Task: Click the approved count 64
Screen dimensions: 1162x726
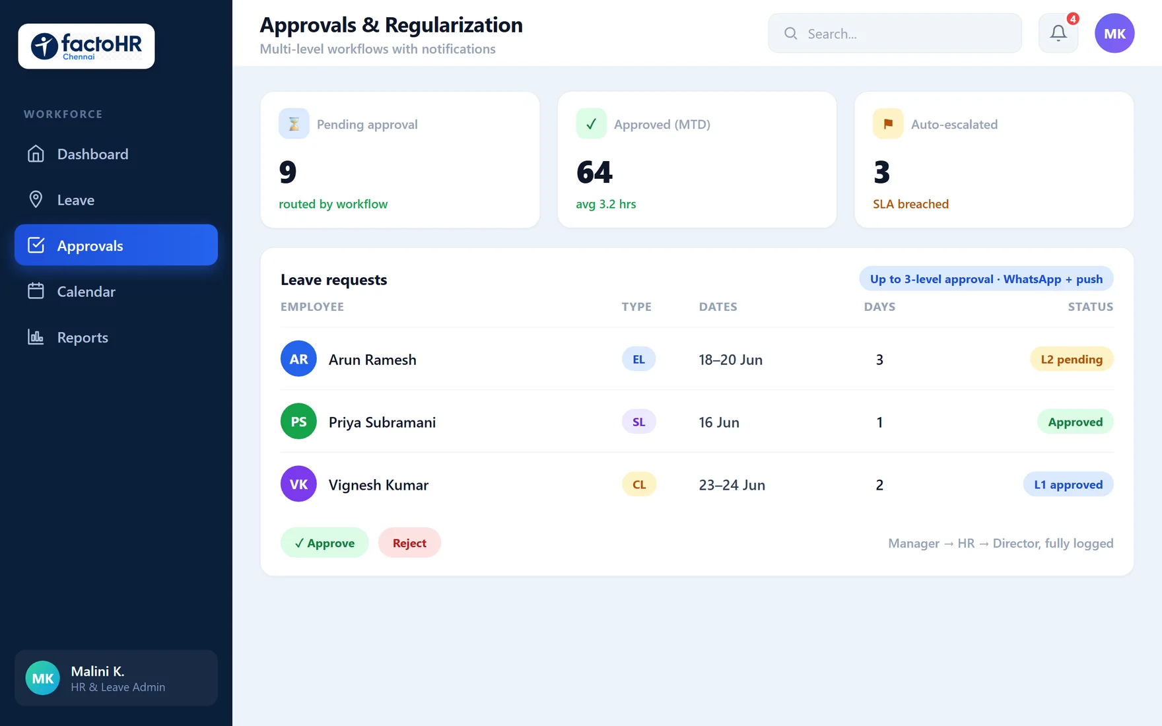Action: (x=595, y=172)
